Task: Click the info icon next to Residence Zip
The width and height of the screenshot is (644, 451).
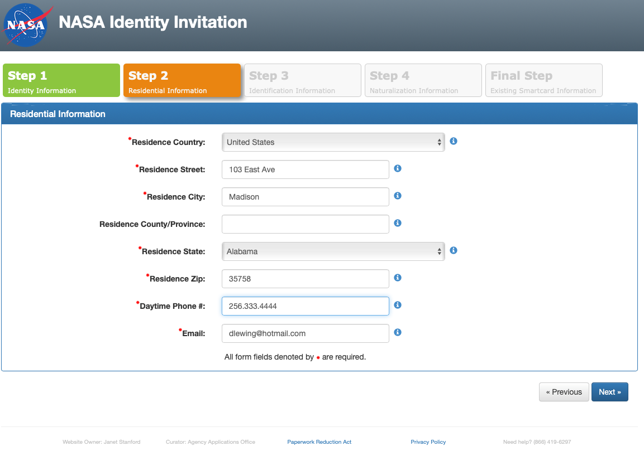Action: pyautogui.click(x=398, y=278)
